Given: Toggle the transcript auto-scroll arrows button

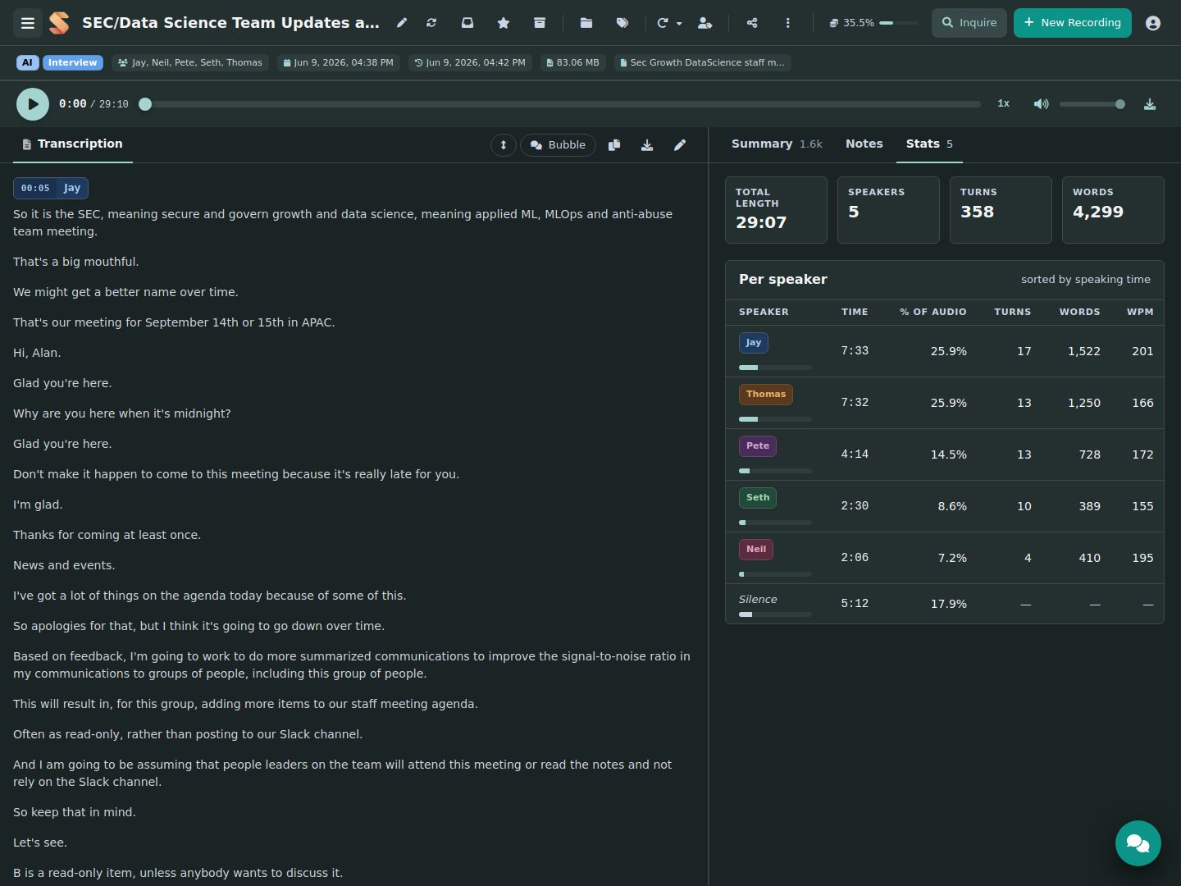Looking at the screenshot, I should click(504, 145).
